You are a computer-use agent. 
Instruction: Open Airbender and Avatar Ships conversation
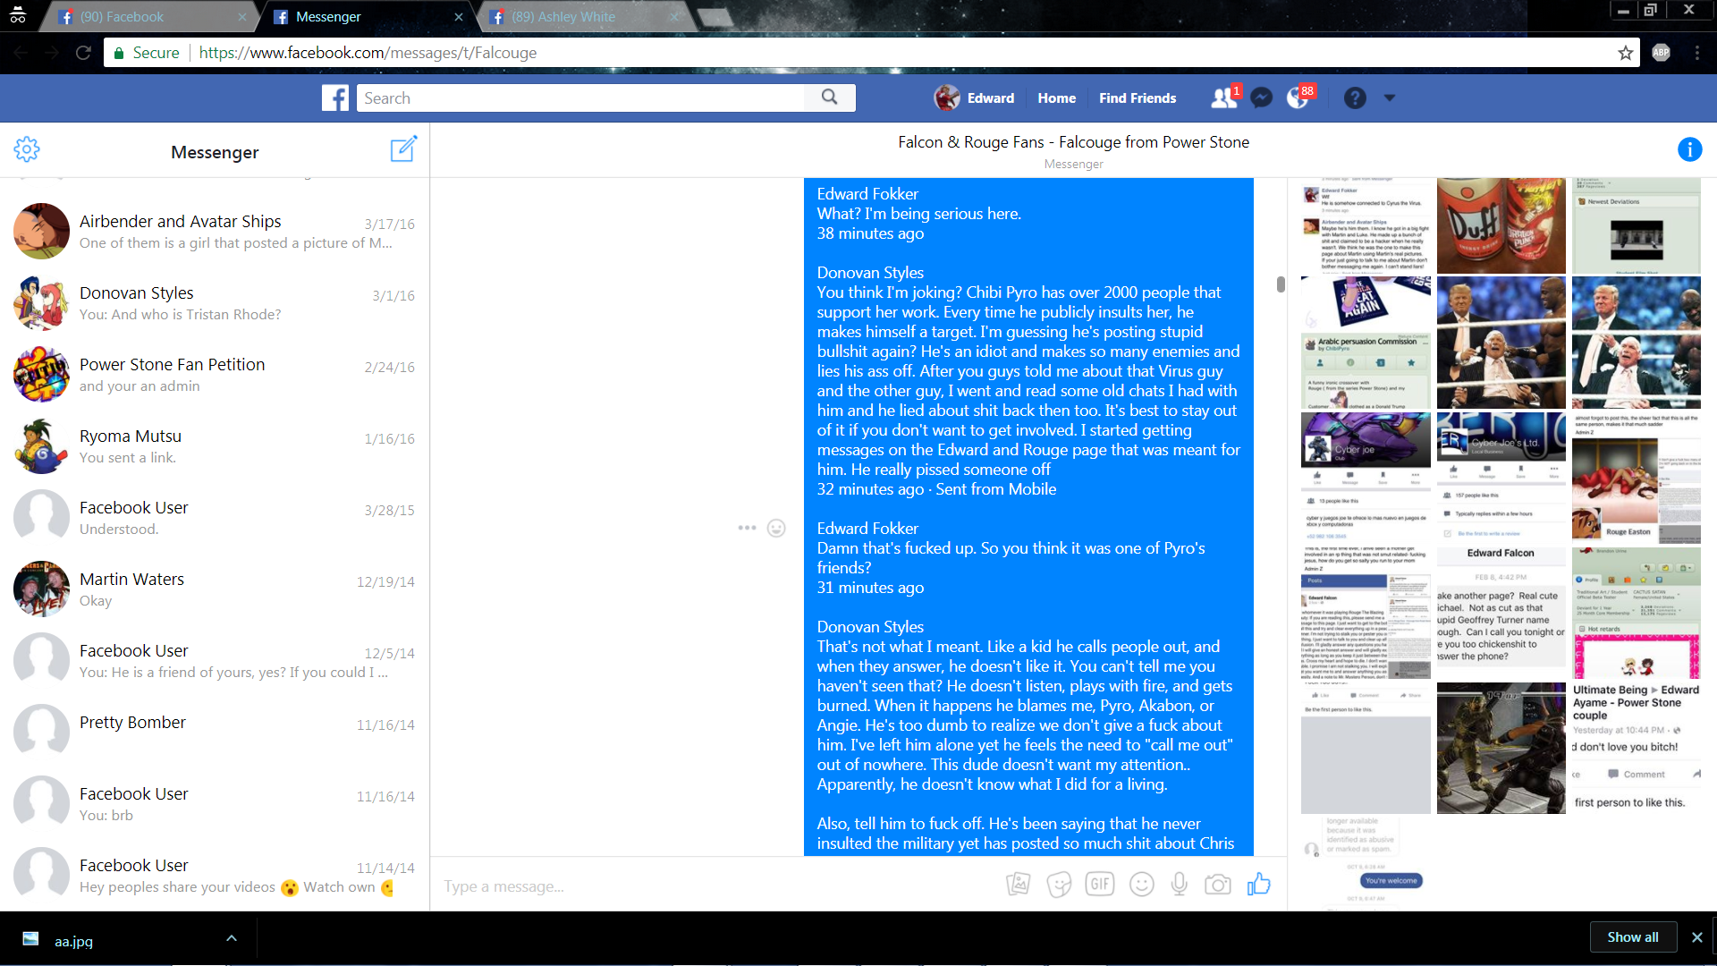click(215, 231)
